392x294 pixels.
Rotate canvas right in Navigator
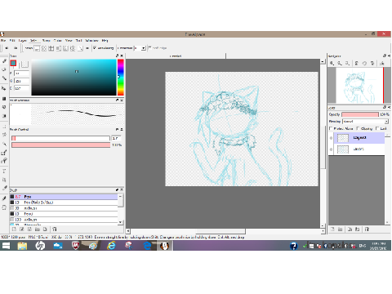coord(372,63)
